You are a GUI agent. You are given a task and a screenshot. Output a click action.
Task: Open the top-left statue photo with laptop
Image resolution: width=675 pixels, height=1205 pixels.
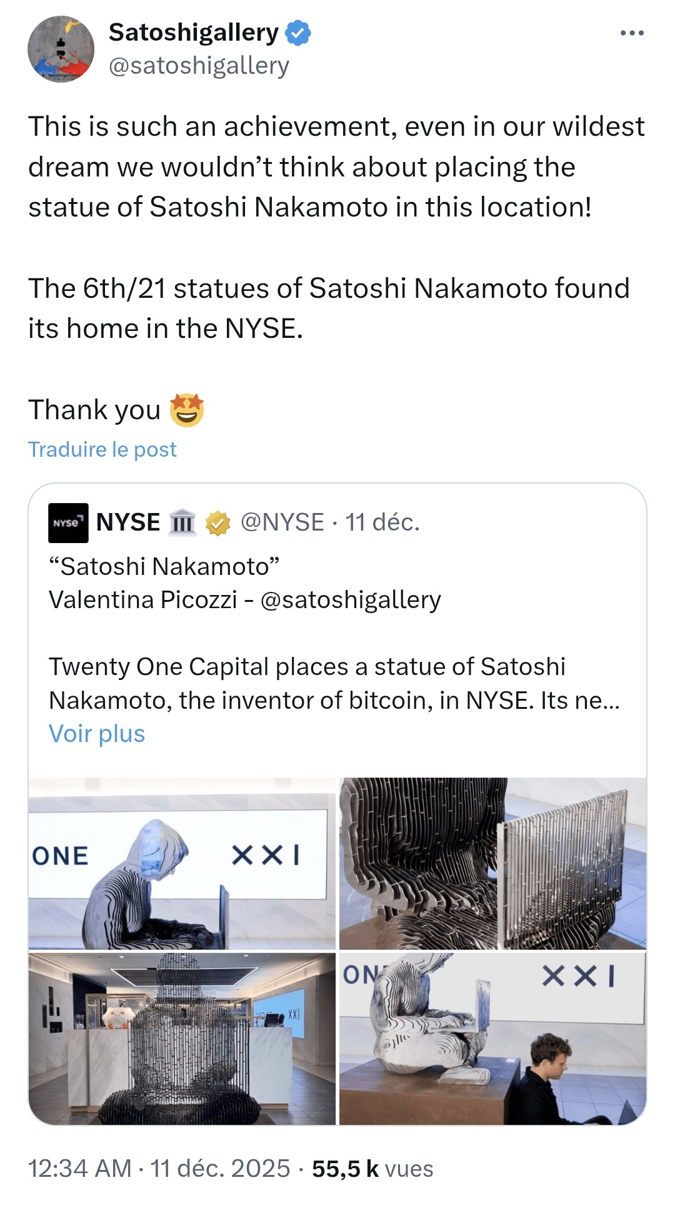pyautogui.click(x=182, y=863)
